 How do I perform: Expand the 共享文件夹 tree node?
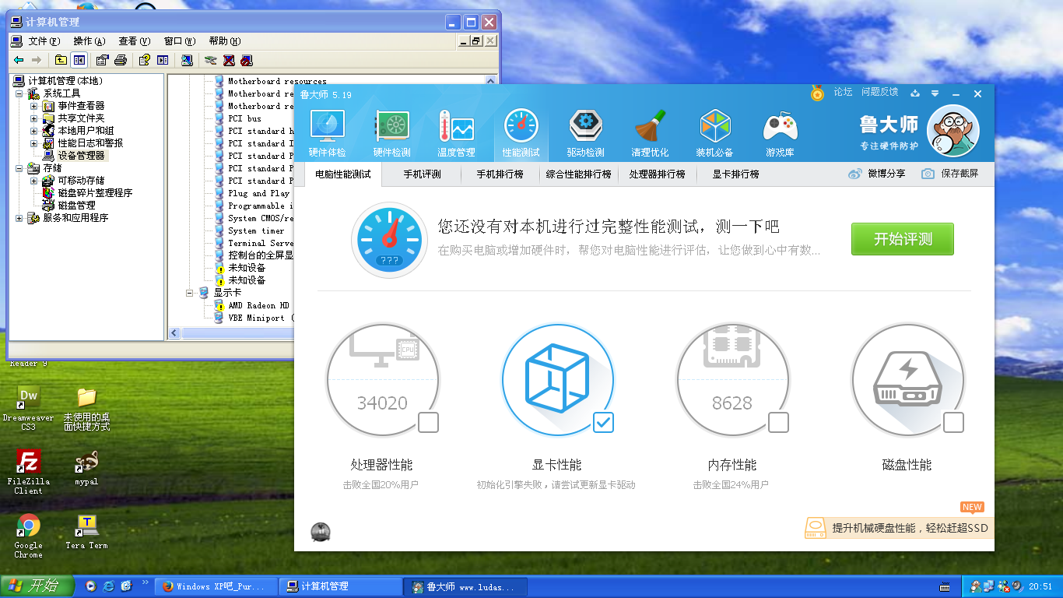33,118
